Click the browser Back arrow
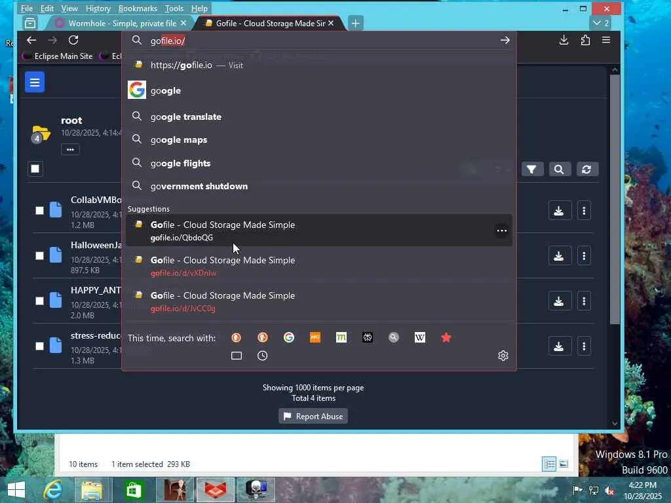The height and width of the screenshot is (503, 671). pyautogui.click(x=31, y=40)
